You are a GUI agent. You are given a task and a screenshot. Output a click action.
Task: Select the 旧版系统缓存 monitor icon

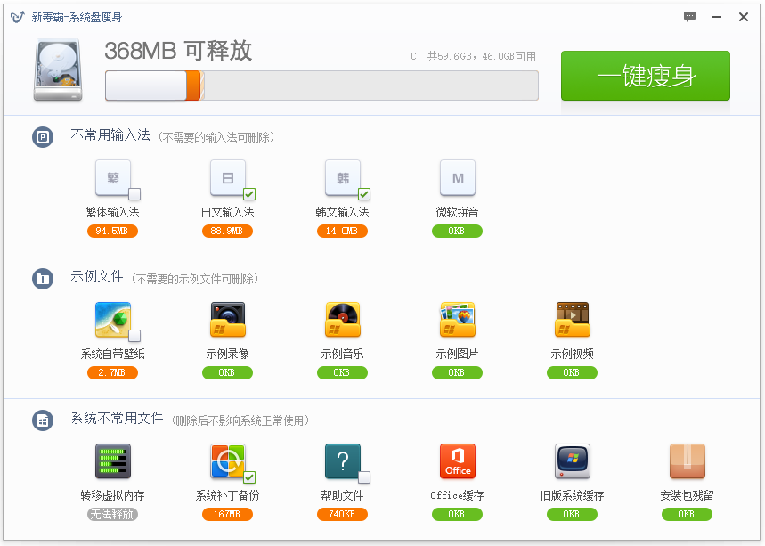573,461
